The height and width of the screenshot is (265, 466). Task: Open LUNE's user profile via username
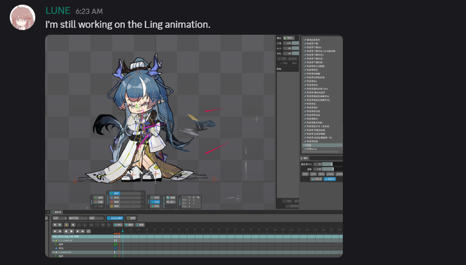point(58,11)
